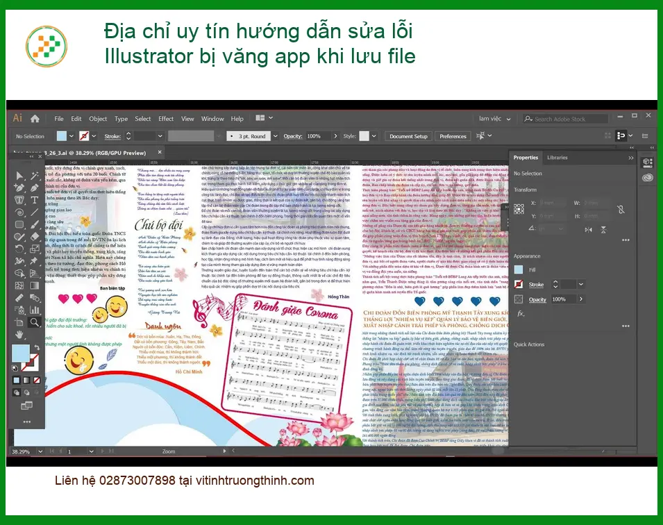Viewport: 663px width, 525px height.
Task: Select the Type tool
Action: coord(35,200)
